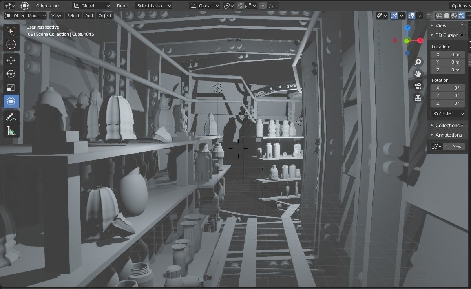Open the Orientation Global dropdown in tool settings

[91, 6]
